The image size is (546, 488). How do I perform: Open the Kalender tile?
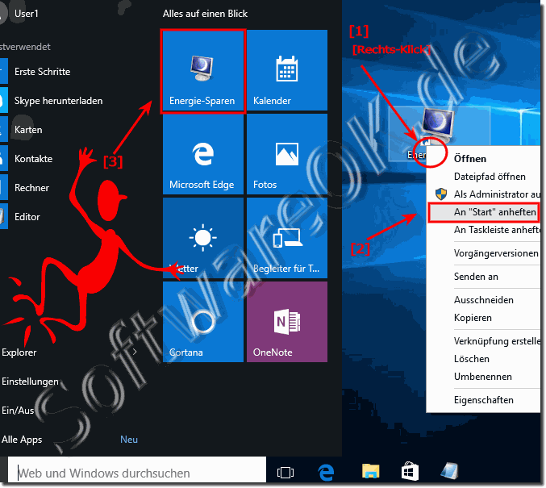click(x=287, y=70)
